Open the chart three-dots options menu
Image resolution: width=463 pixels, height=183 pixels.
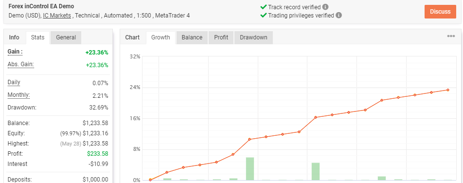[451, 36]
